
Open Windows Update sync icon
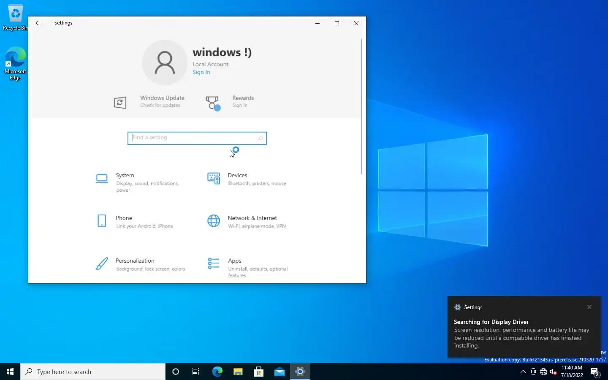(x=120, y=102)
